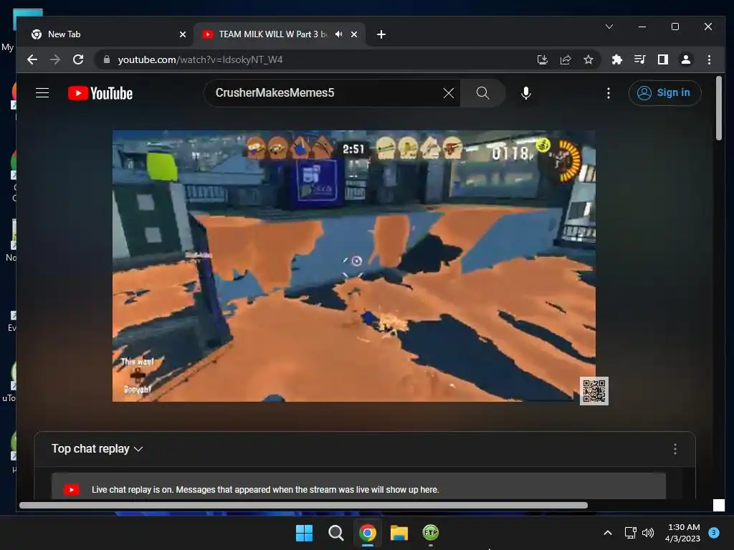Share this page from address bar
Screen dimensions: 734x550
[566, 59]
